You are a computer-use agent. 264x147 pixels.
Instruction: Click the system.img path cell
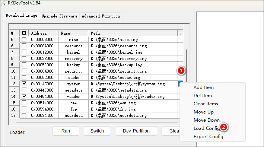click(133, 84)
